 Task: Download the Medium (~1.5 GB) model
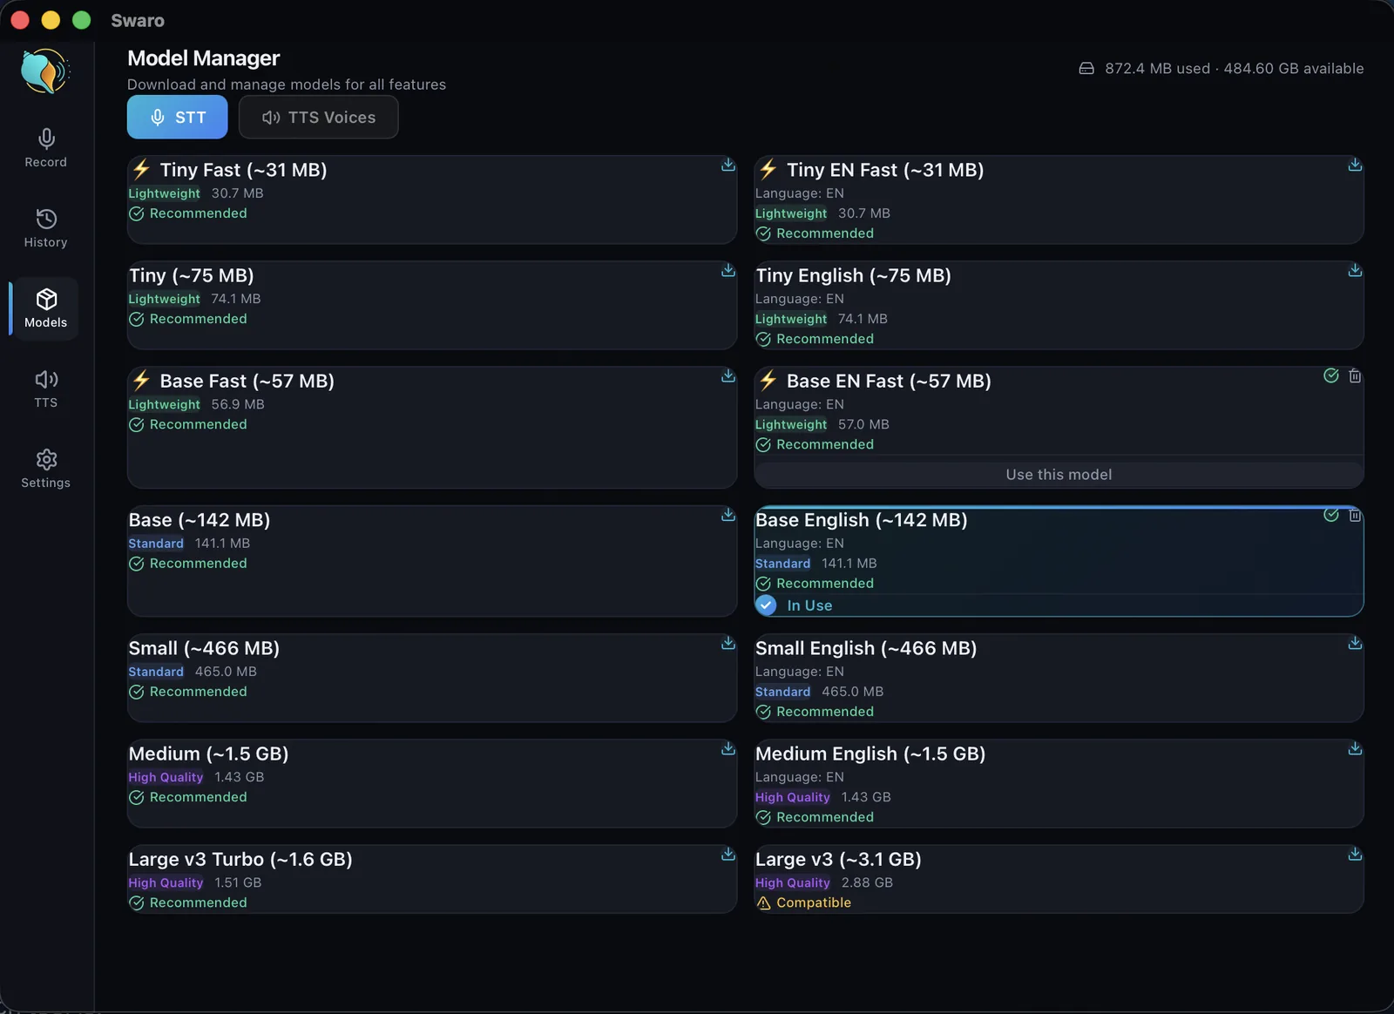[x=728, y=748]
